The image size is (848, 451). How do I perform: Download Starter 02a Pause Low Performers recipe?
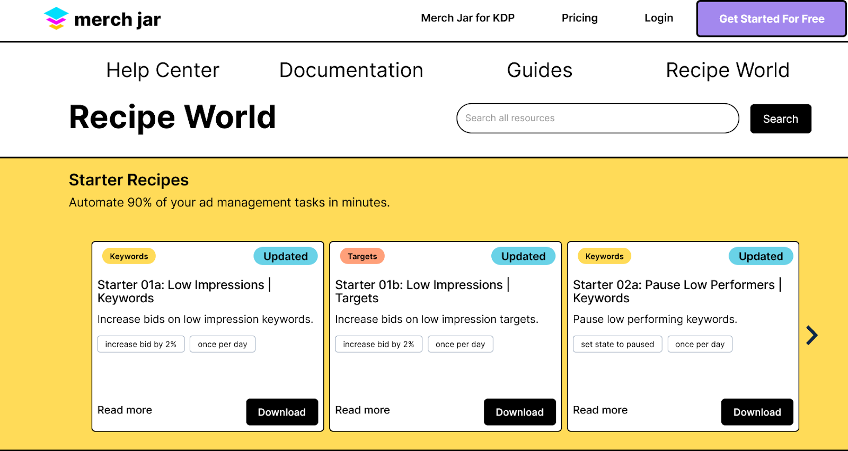click(x=757, y=412)
